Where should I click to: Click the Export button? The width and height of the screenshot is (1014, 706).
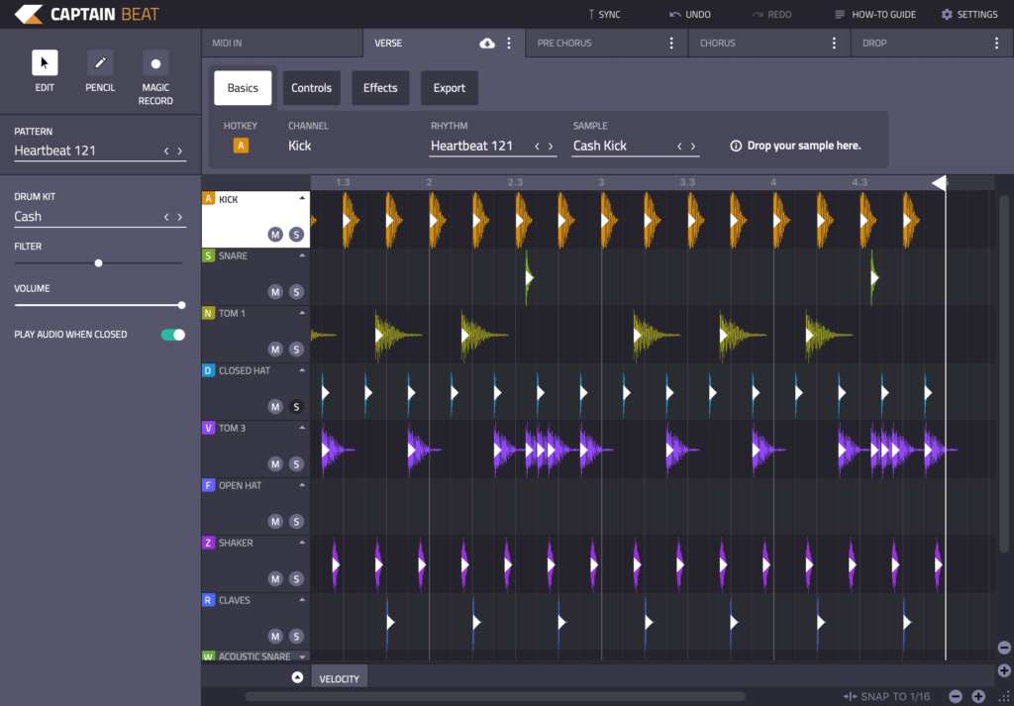(449, 88)
